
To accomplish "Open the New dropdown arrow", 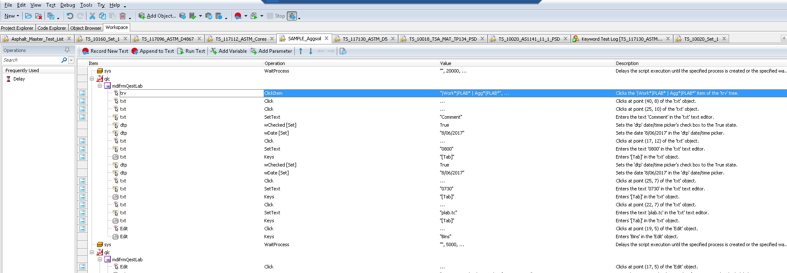I will point(18,16).
